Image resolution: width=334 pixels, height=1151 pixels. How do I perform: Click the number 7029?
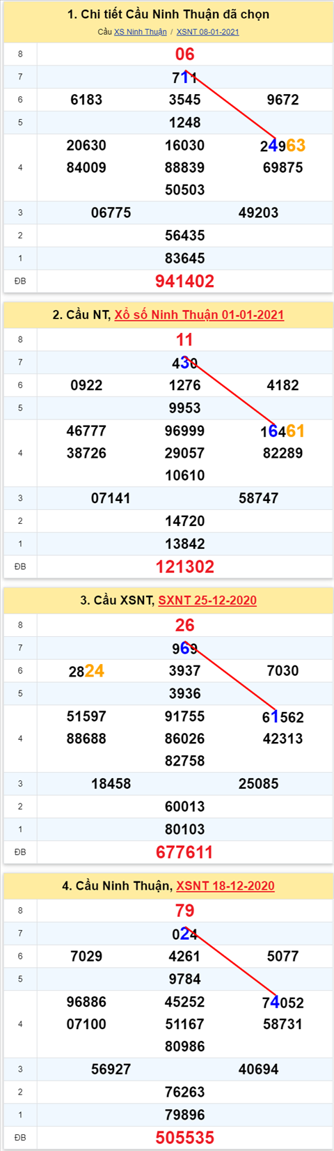(x=86, y=957)
